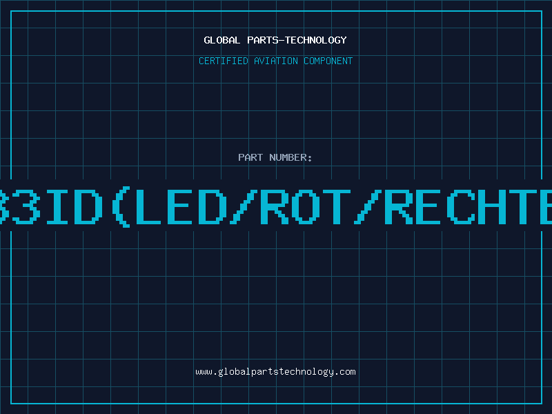Click the CERTIFIED AVIATION COMPONENT subtitle
The image size is (552, 414).
(275, 61)
